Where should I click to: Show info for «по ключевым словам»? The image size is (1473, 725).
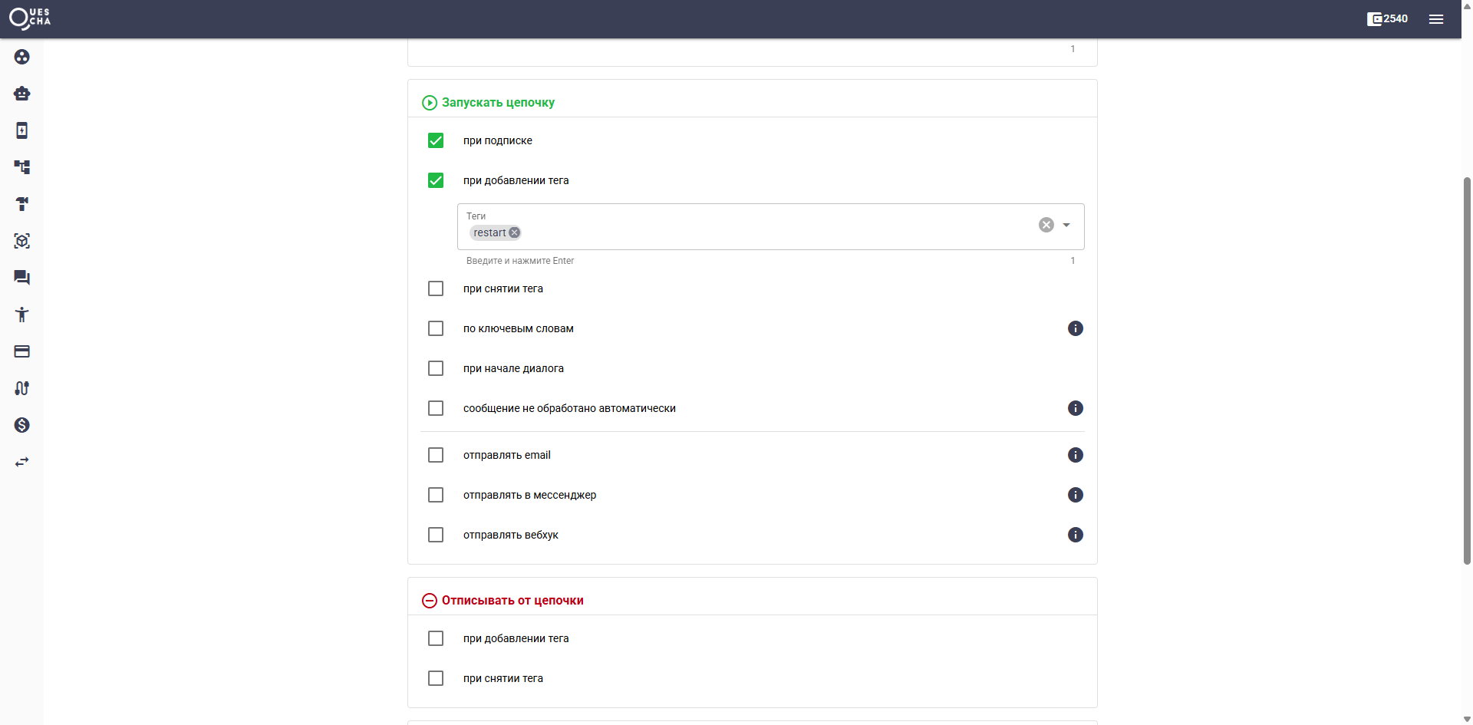coord(1076,328)
